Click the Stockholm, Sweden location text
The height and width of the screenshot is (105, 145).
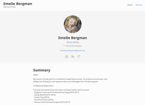pos(74,46)
